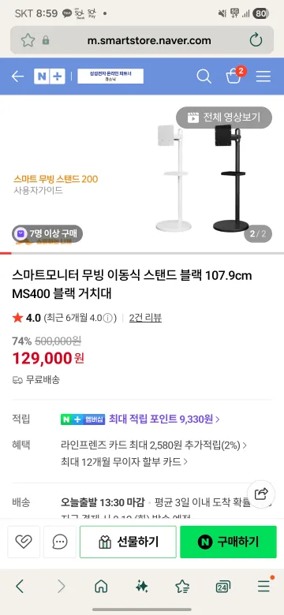Bookmark the page with the star icon

[28, 40]
